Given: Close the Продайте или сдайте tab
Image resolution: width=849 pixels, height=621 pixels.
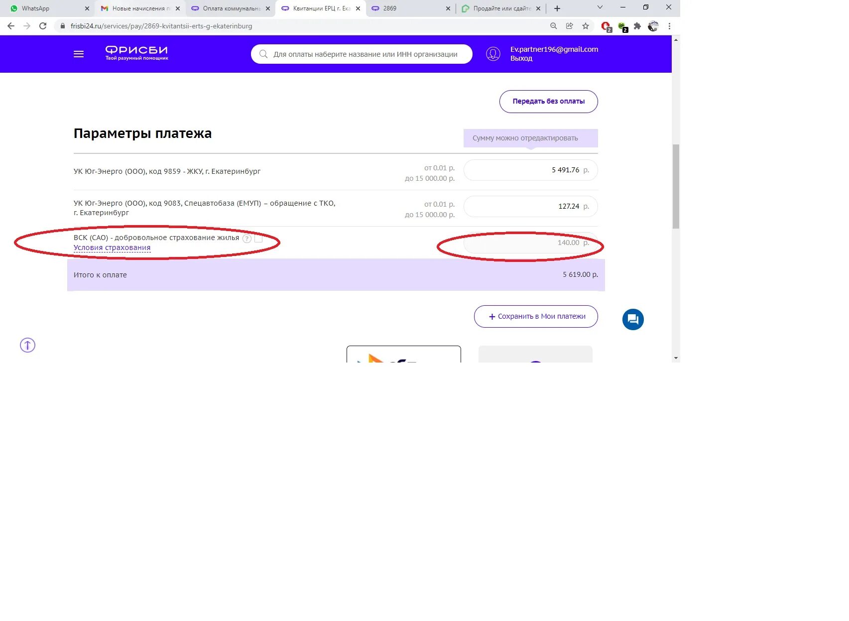Looking at the screenshot, I should (538, 8).
